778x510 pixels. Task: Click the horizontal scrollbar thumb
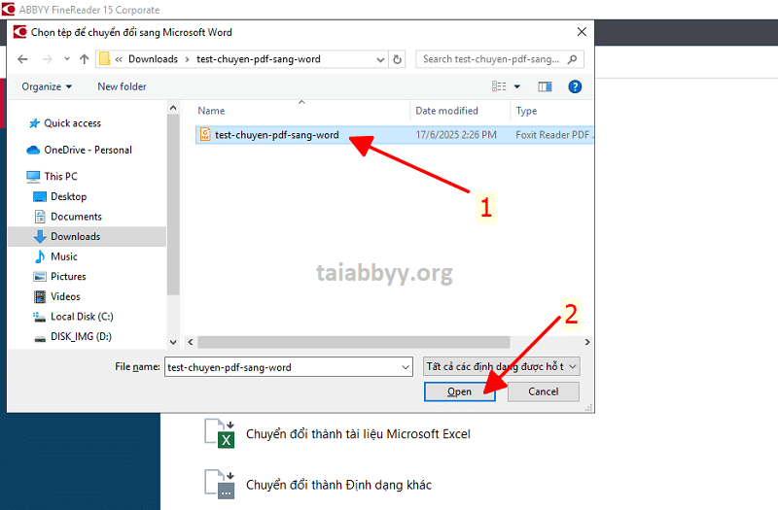click(x=354, y=342)
